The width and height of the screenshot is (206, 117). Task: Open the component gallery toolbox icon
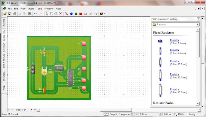click(x=101, y=14)
